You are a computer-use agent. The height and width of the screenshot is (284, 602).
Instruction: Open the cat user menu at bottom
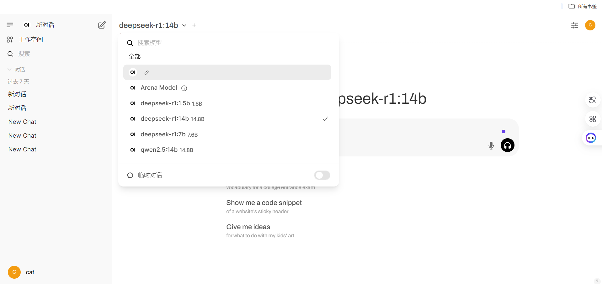[21, 272]
